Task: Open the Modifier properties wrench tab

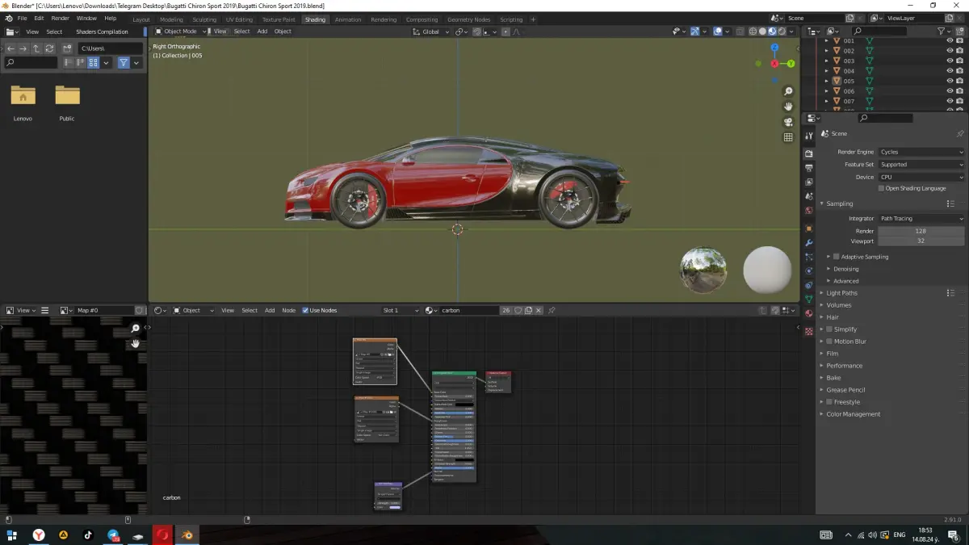Action: 808,243
